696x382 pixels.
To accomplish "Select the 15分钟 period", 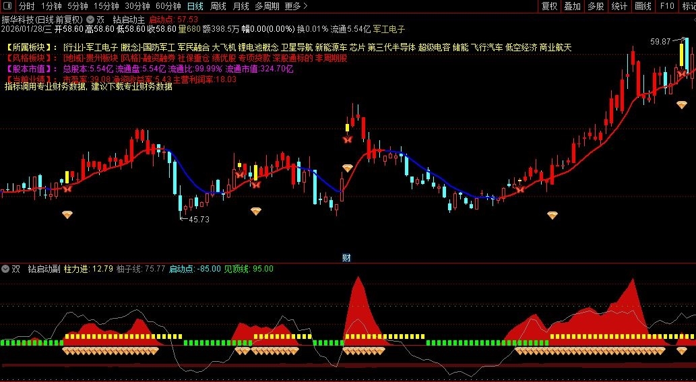I will coord(106,6).
